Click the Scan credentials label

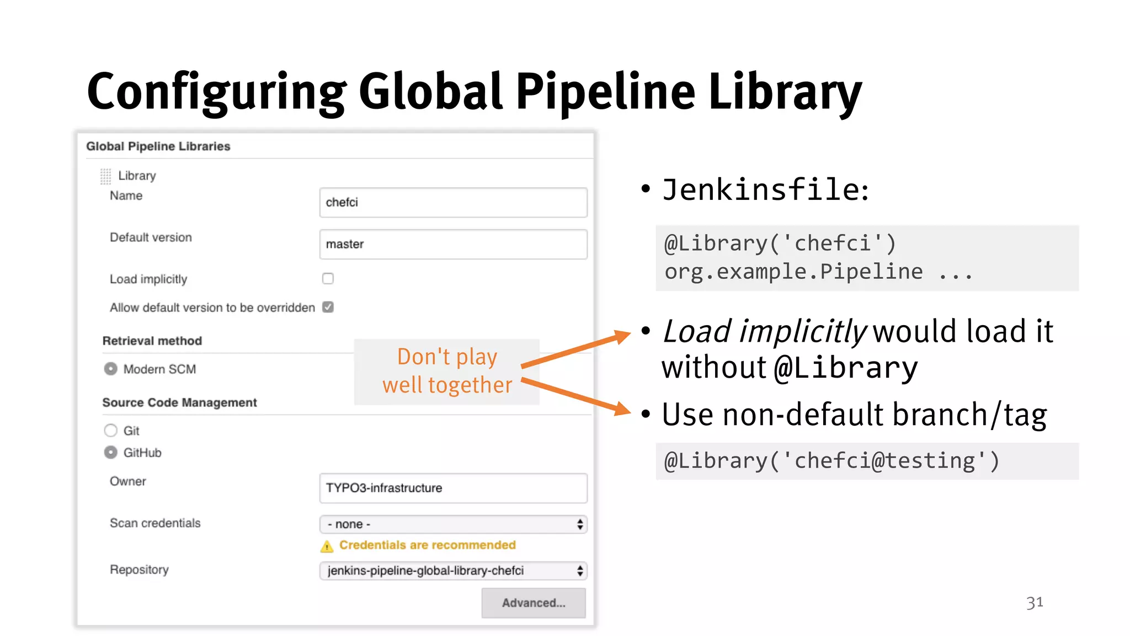coord(155,523)
